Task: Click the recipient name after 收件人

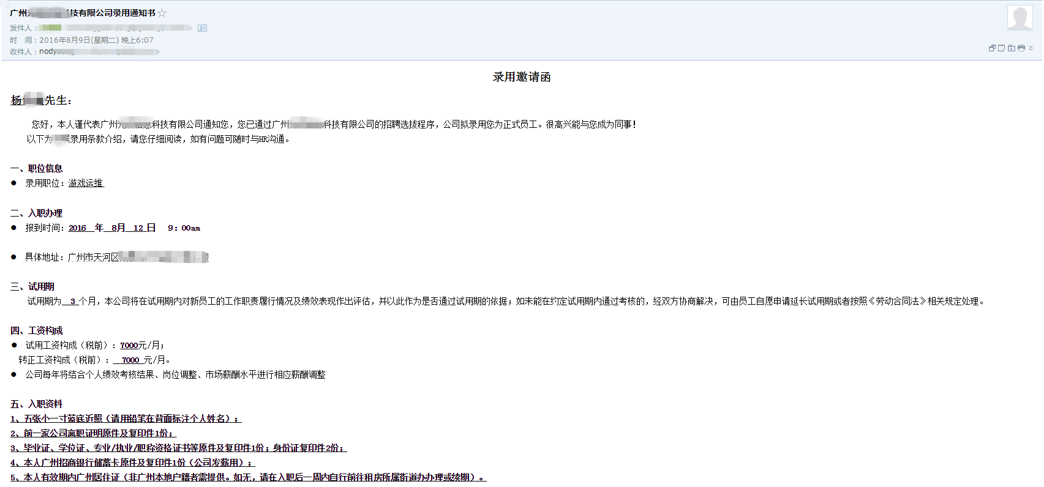Action: tap(56, 52)
